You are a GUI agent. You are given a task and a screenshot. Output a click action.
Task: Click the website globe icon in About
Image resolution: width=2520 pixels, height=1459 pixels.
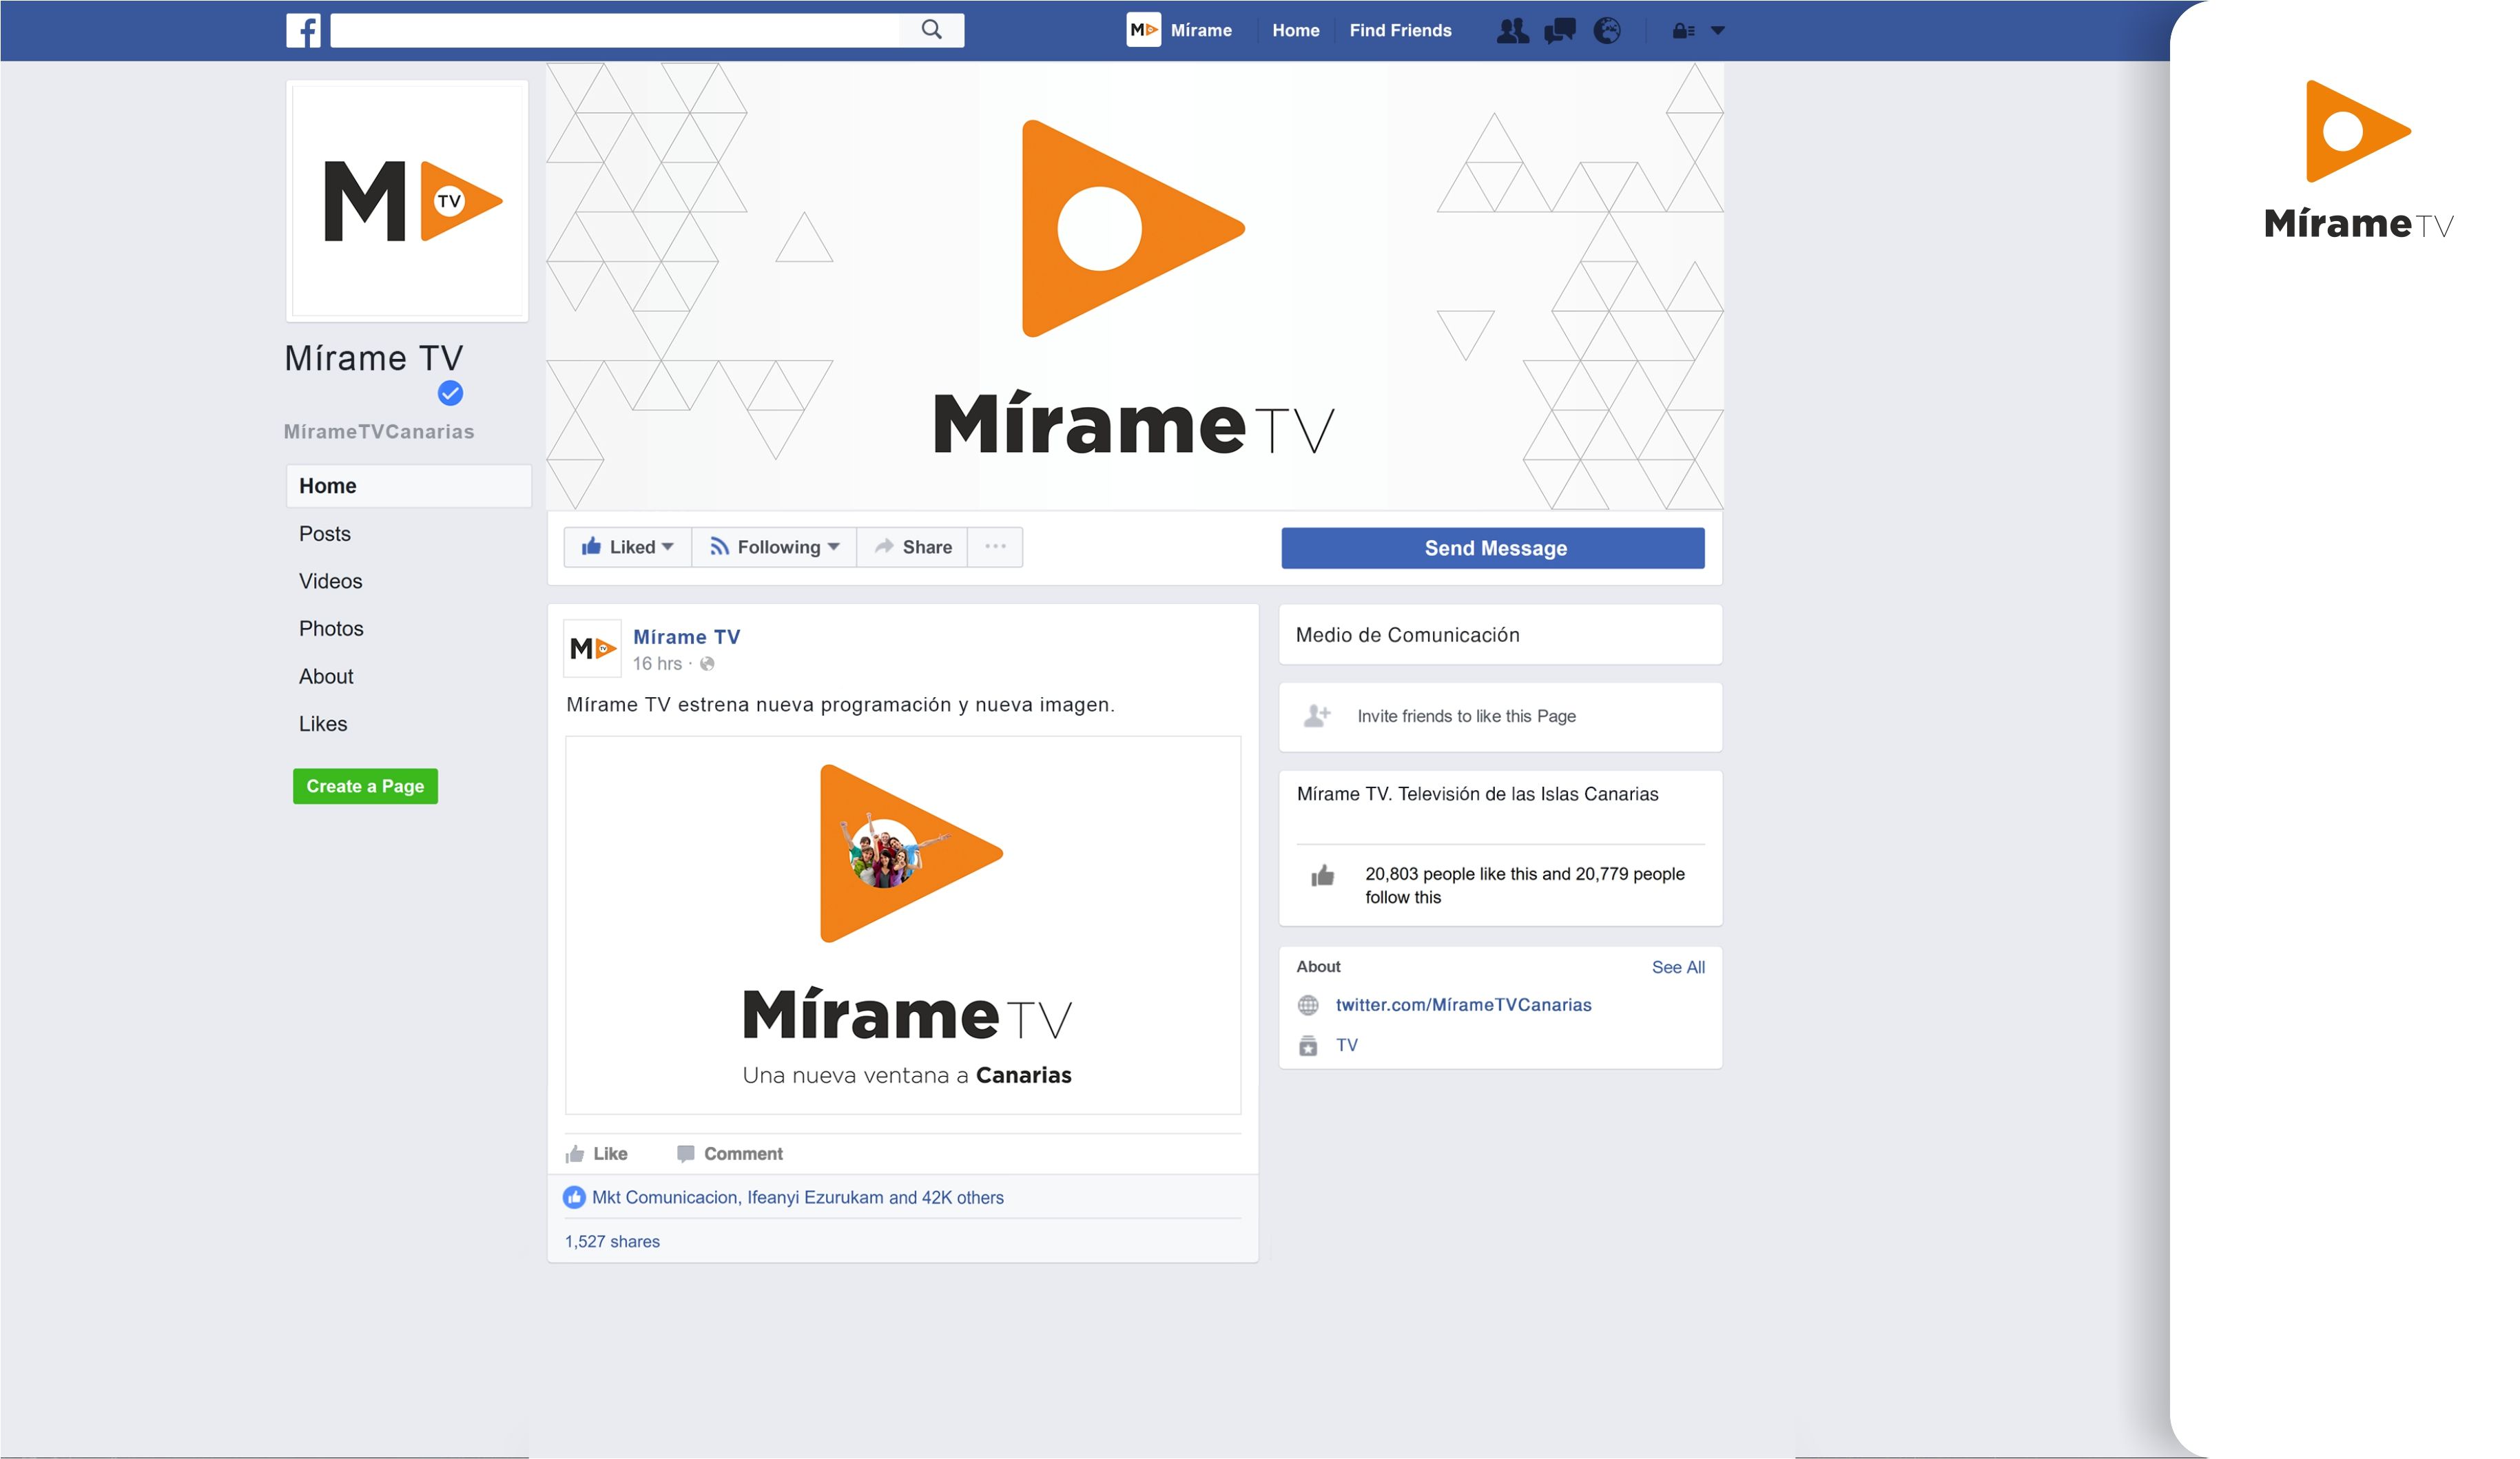click(x=1308, y=1006)
